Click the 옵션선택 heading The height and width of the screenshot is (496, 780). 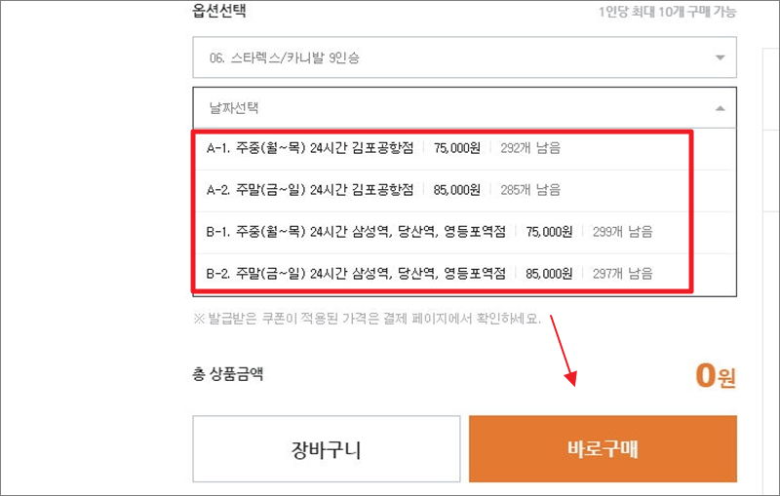(x=219, y=11)
